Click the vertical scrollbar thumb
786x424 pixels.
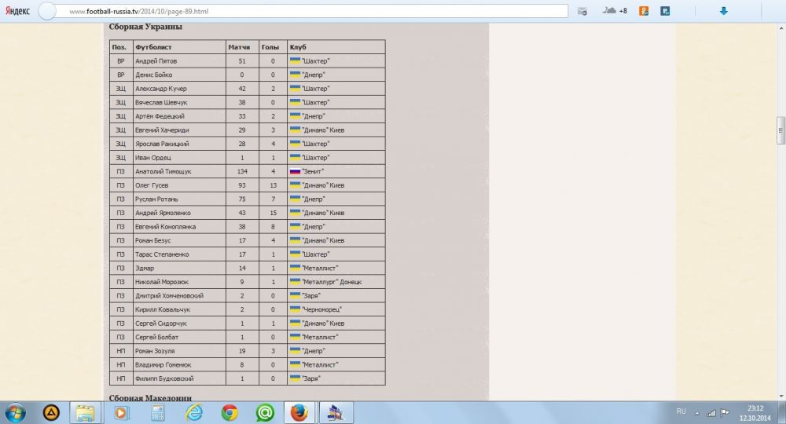(x=780, y=130)
